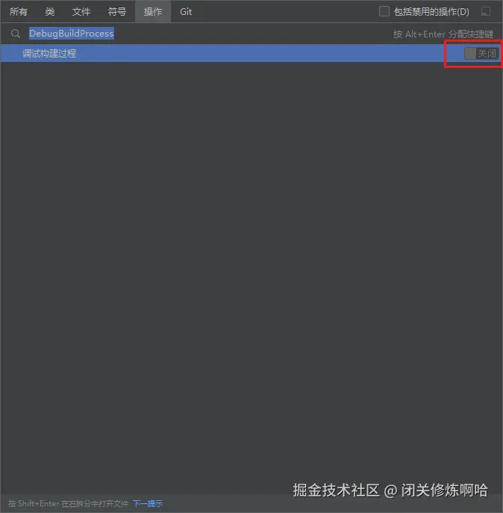503x513 pixels.
Task: Switch to the 类 tab
Action: (50, 12)
